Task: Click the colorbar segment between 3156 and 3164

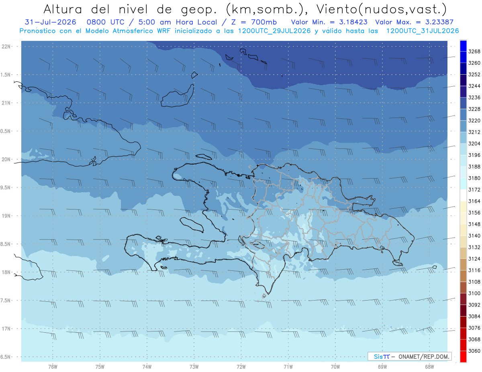Action: 463,207
